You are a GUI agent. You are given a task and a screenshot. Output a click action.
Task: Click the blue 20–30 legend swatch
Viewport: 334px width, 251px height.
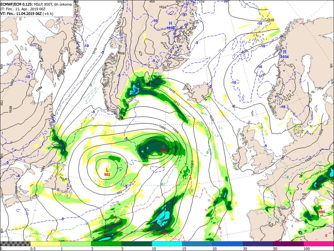228,244
